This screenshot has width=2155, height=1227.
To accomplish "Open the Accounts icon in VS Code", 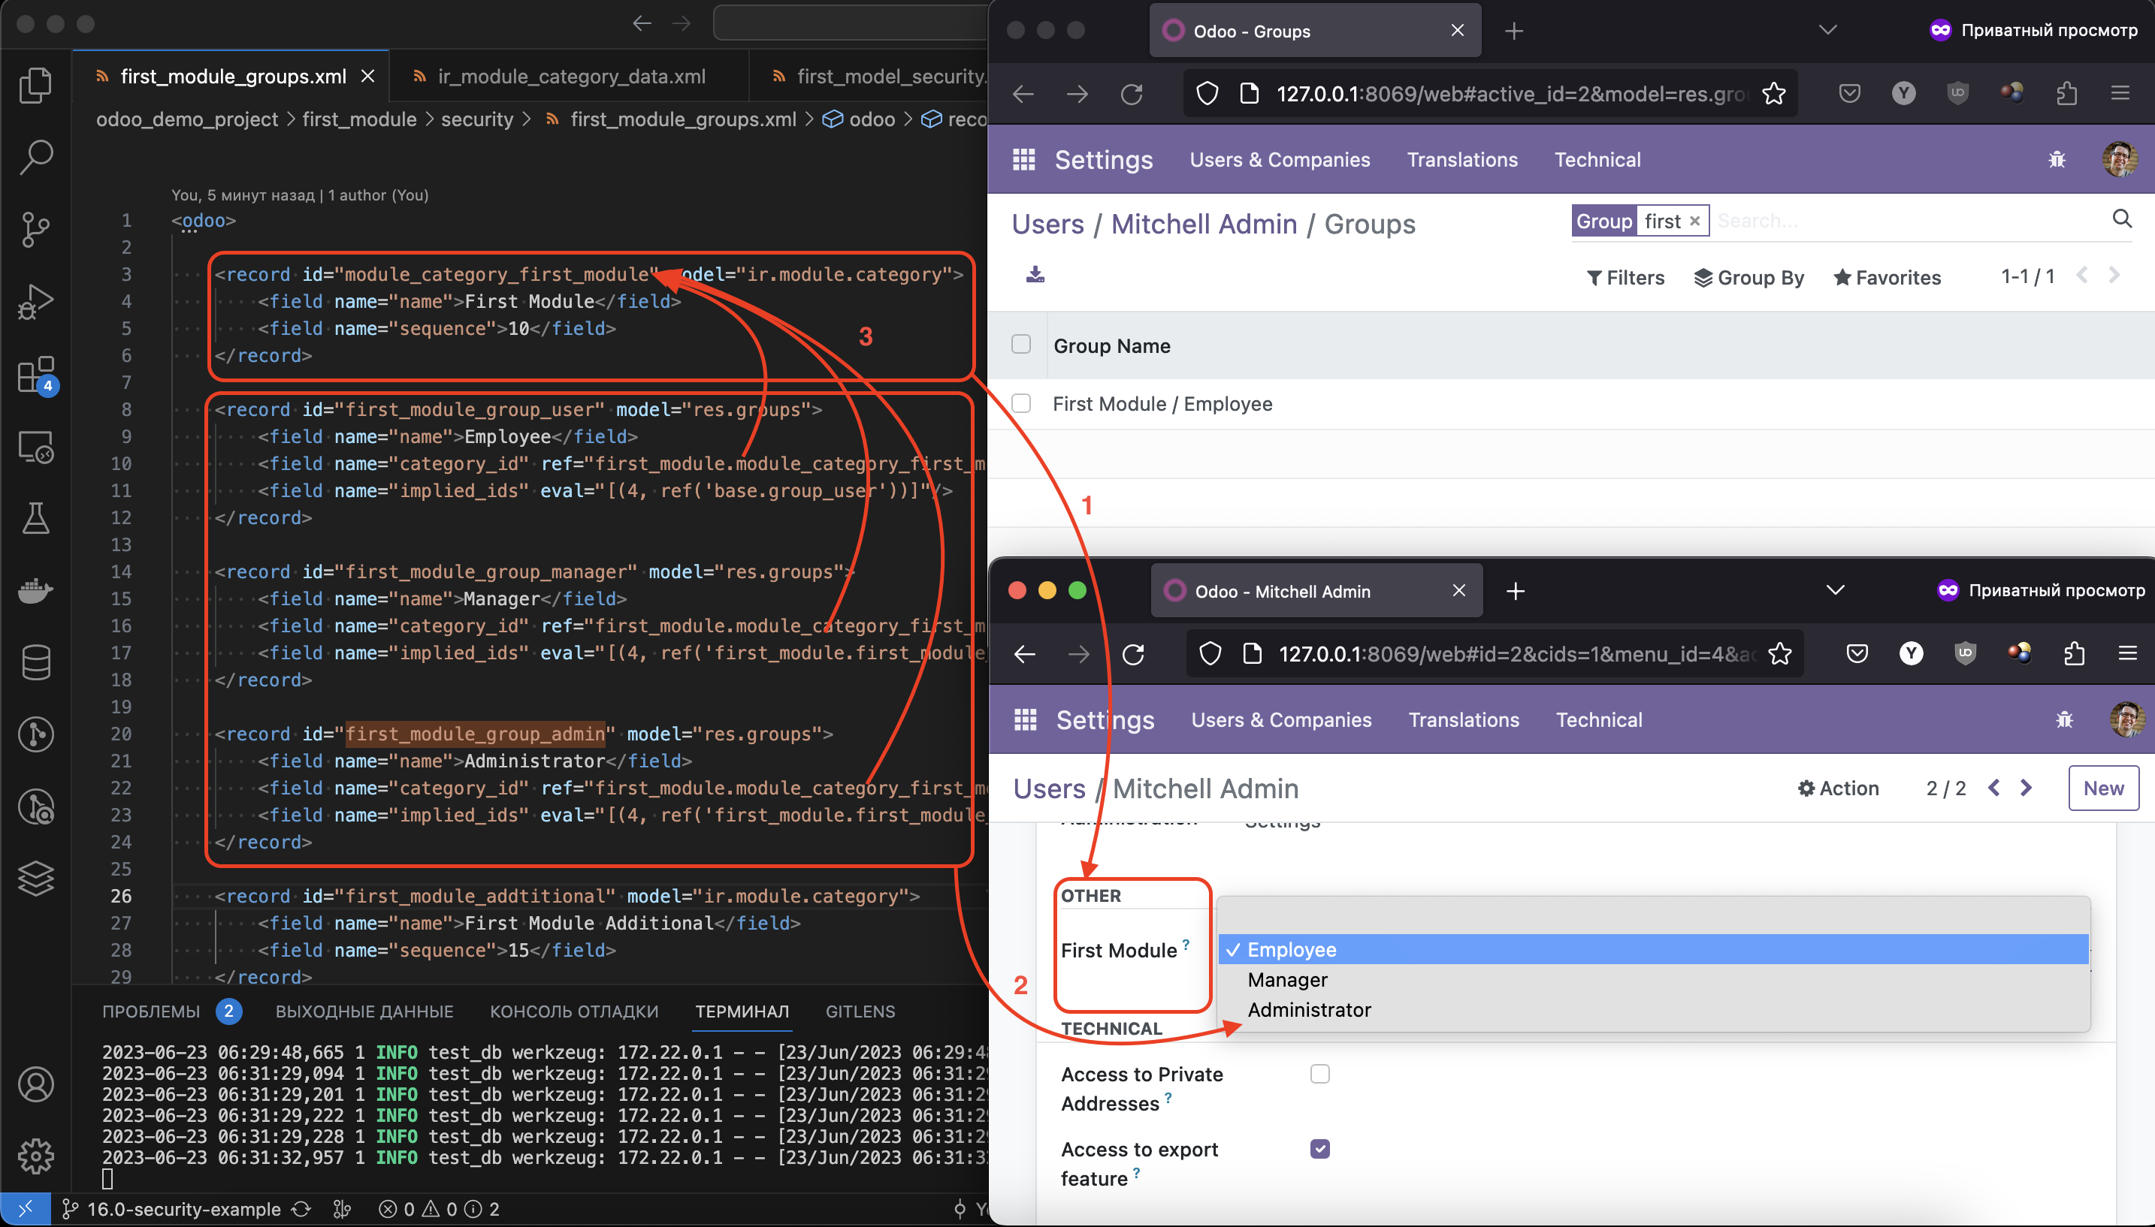I will point(35,1084).
